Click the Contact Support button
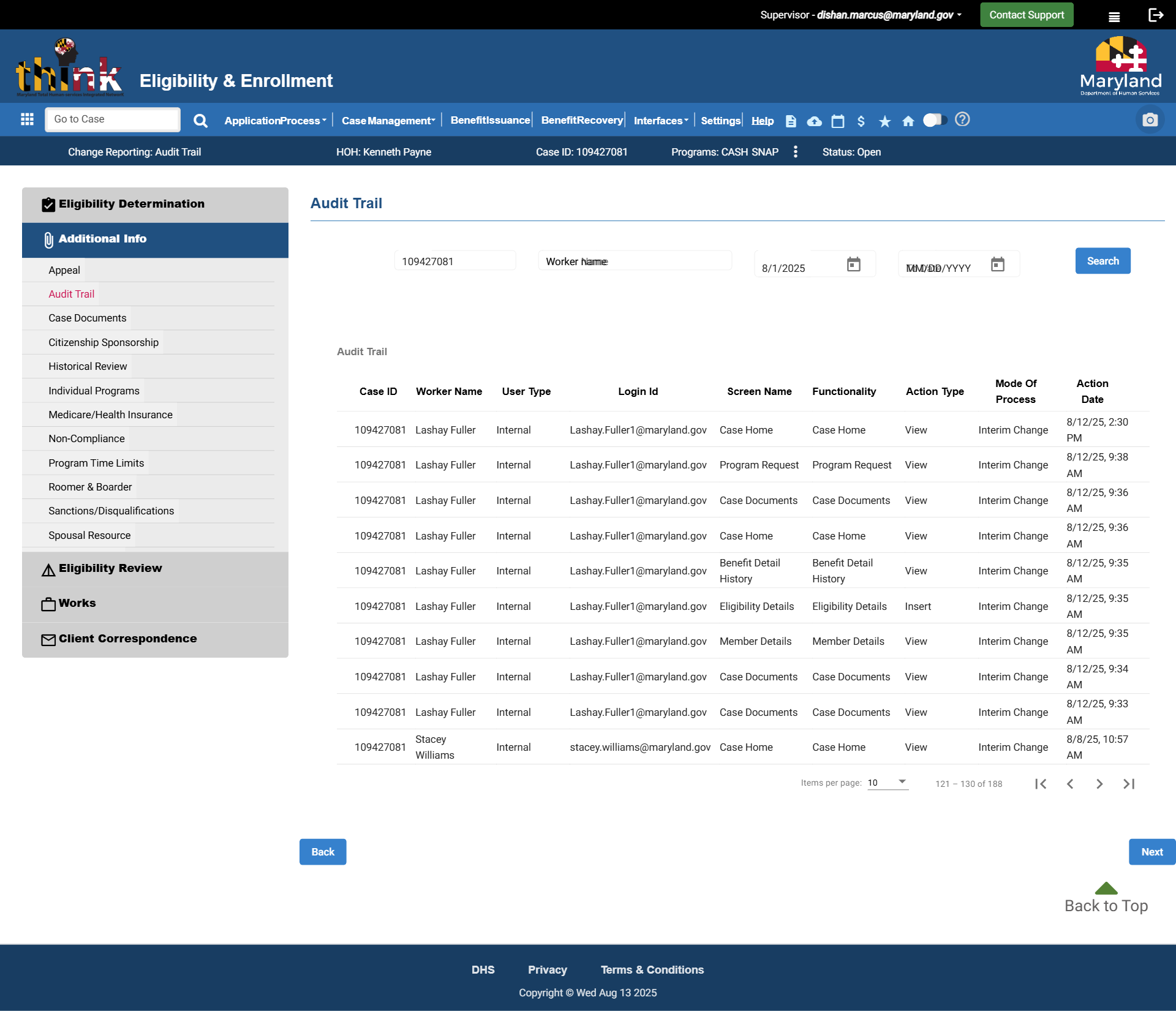 [1027, 15]
